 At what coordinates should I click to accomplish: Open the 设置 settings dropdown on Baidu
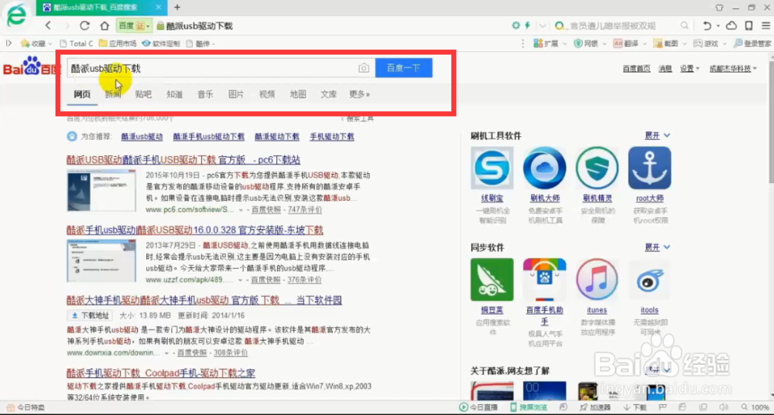point(690,69)
